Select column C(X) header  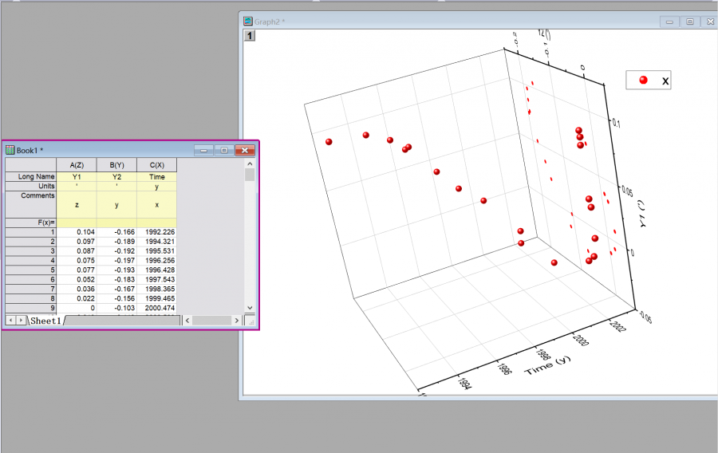pyautogui.click(x=157, y=165)
